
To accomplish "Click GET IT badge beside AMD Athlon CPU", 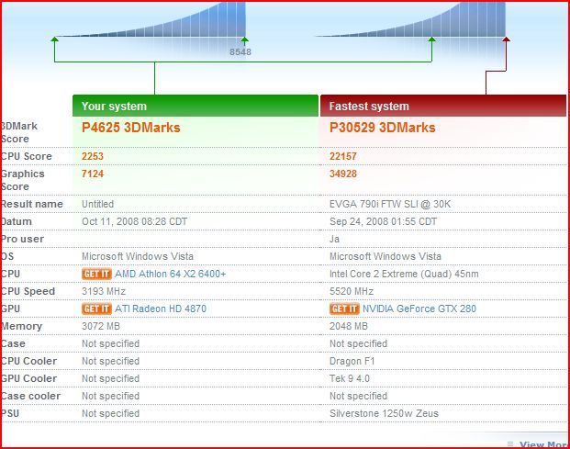I will coord(96,274).
